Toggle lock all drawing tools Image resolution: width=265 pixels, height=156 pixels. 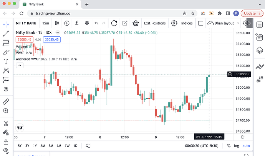coord(6,142)
